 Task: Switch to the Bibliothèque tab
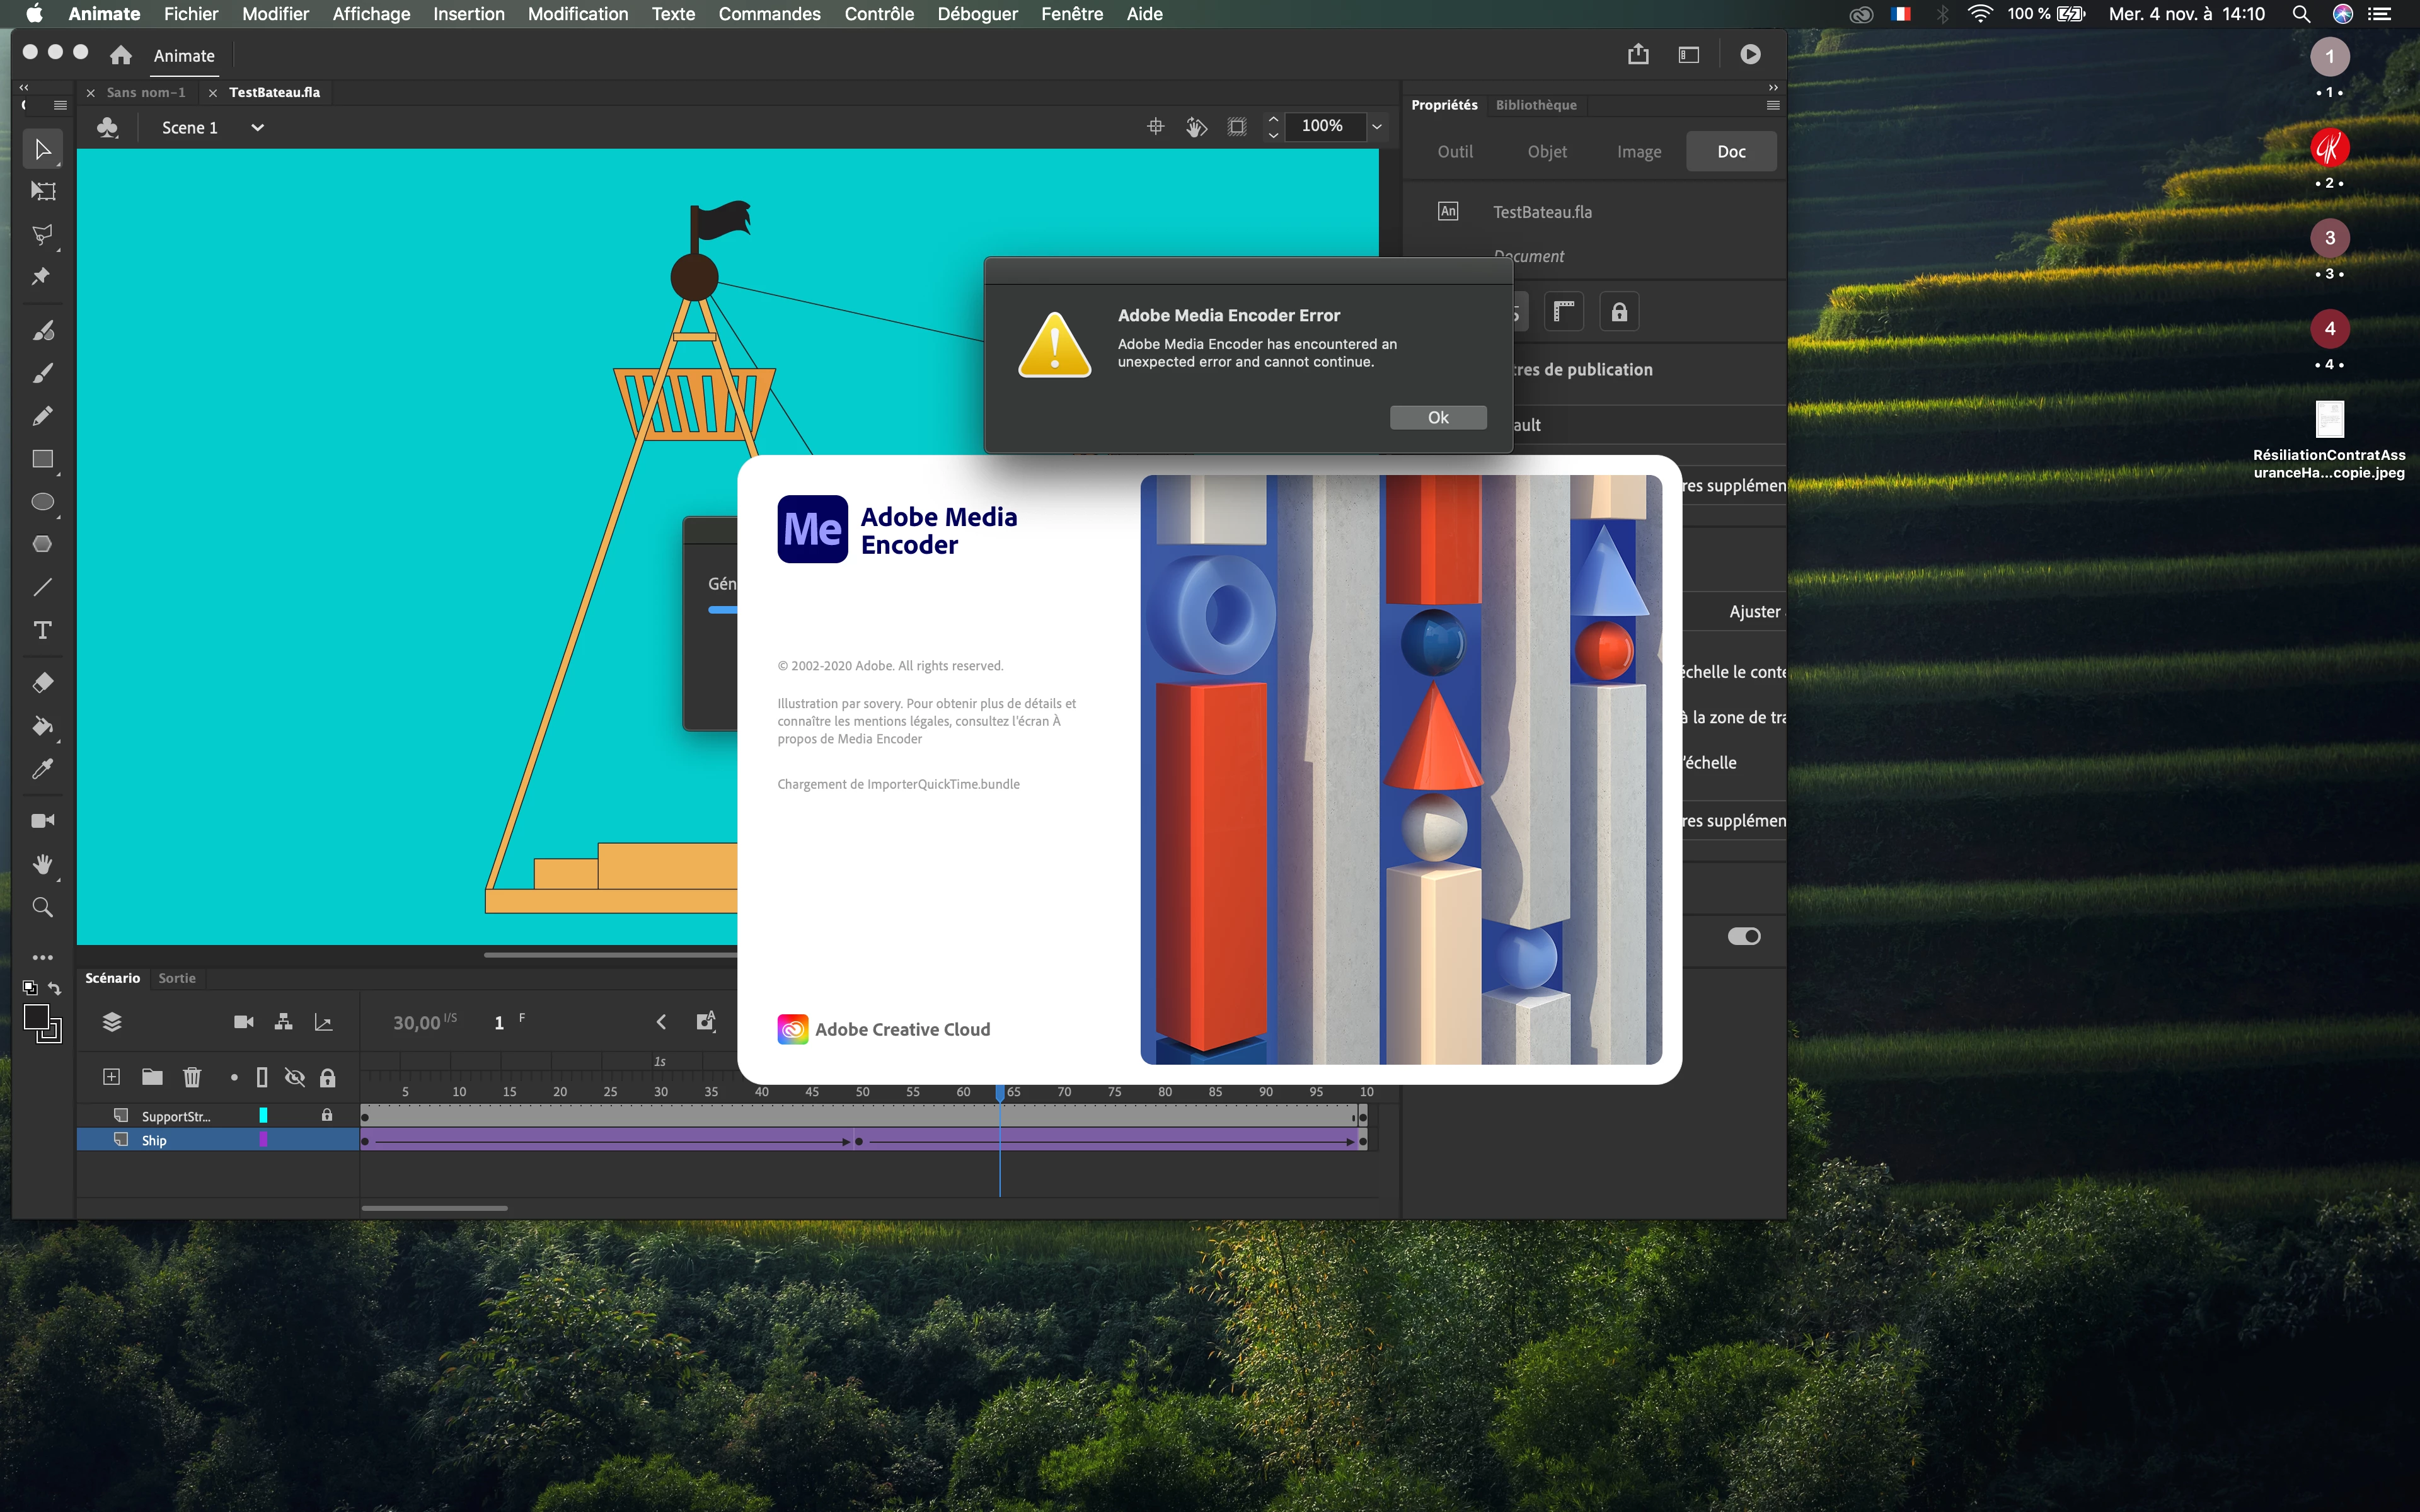(x=1536, y=105)
